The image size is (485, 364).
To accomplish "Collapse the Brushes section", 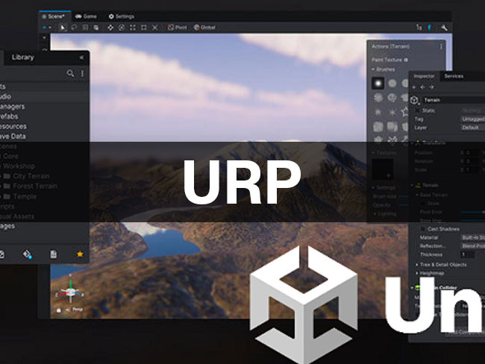I will click(373, 69).
